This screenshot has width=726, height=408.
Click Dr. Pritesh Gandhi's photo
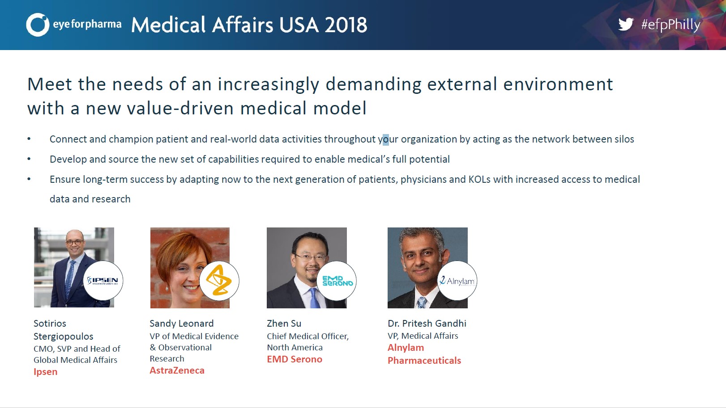coord(427,268)
